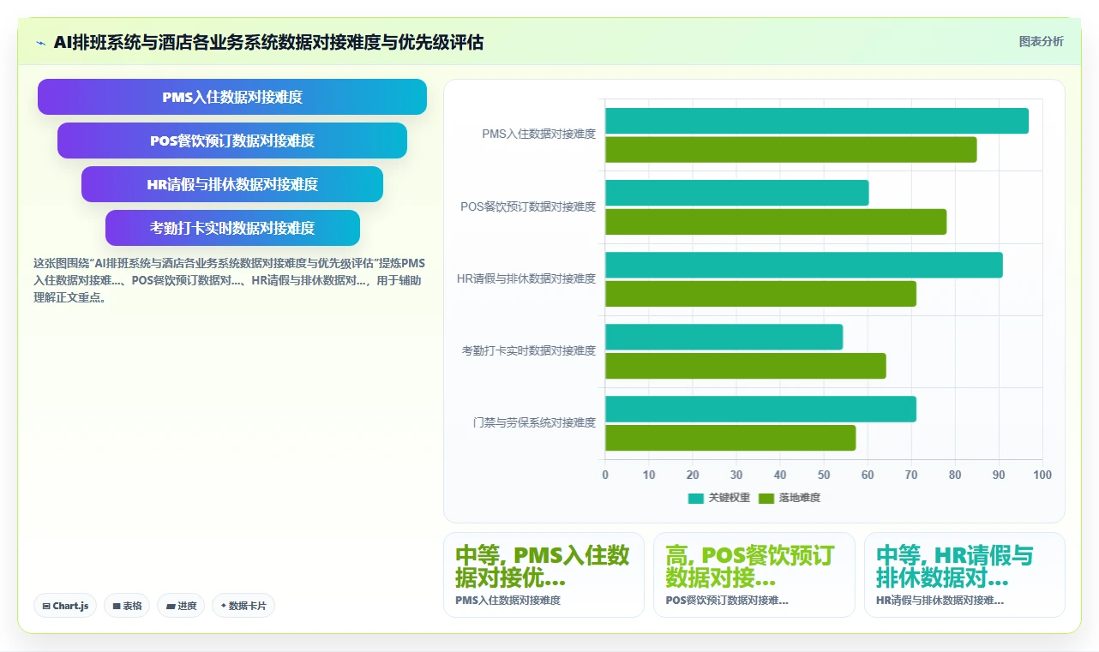This screenshot has height=652, width=1099.
Task: Open the 高, POS餐饮预订数据对接 data card
Action: (754, 575)
